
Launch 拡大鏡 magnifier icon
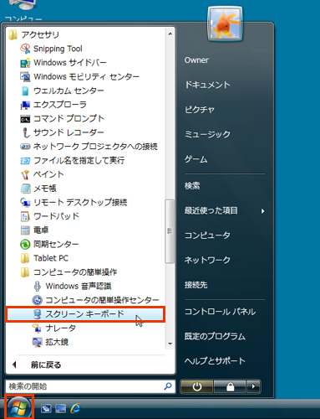(37, 342)
